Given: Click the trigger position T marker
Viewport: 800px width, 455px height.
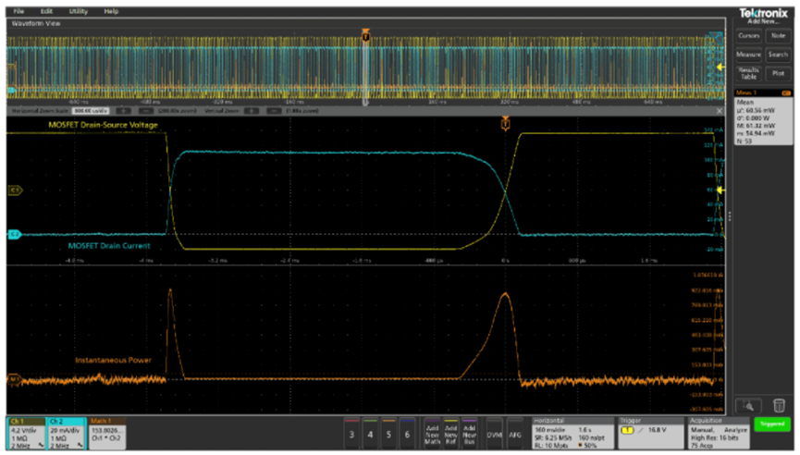Looking at the screenshot, I should pos(505,122).
